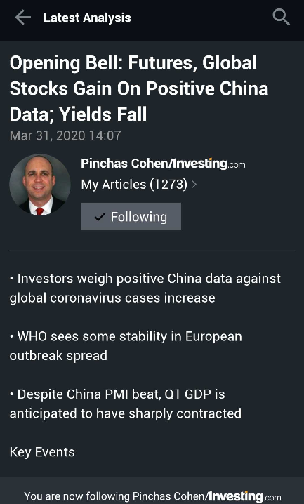The width and height of the screenshot is (304, 504).
Task: Click the checkmark in Following button
Action: click(100, 217)
